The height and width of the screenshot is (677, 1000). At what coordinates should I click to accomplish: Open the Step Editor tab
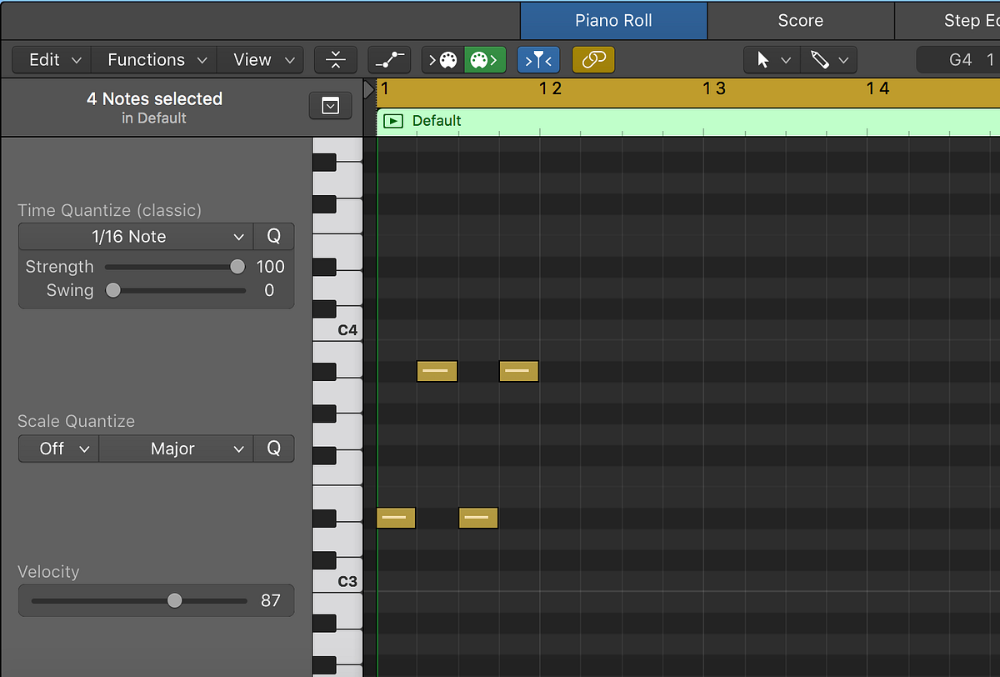click(x=947, y=21)
